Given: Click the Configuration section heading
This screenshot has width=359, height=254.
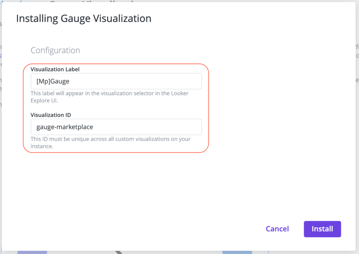Looking at the screenshot, I should click(x=55, y=50).
